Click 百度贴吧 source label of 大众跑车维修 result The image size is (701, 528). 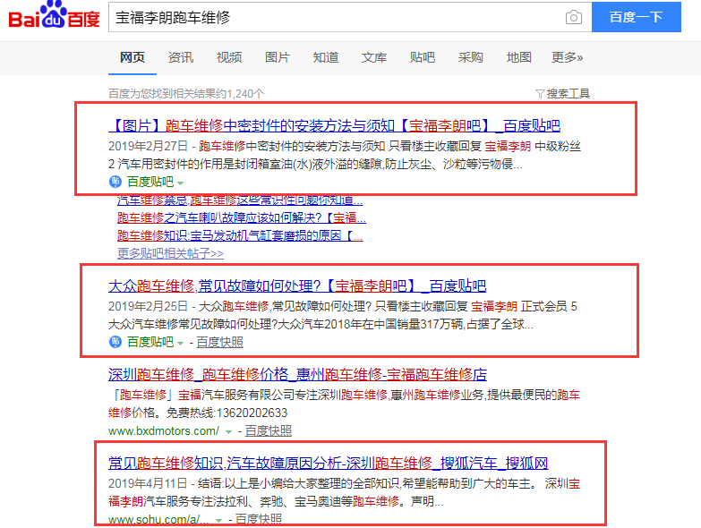[150, 342]
